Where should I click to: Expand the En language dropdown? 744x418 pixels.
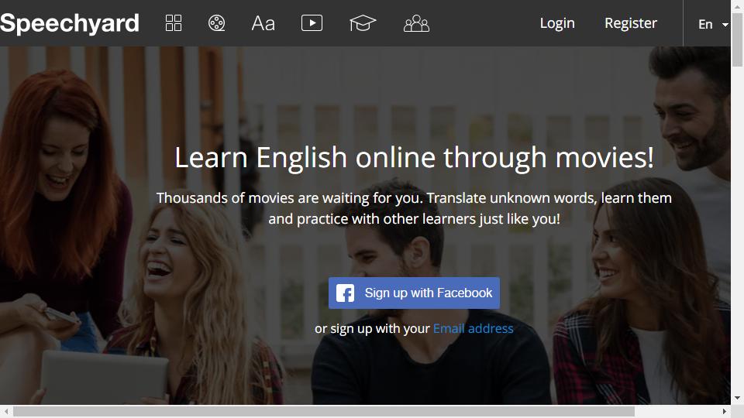(713, 24)
